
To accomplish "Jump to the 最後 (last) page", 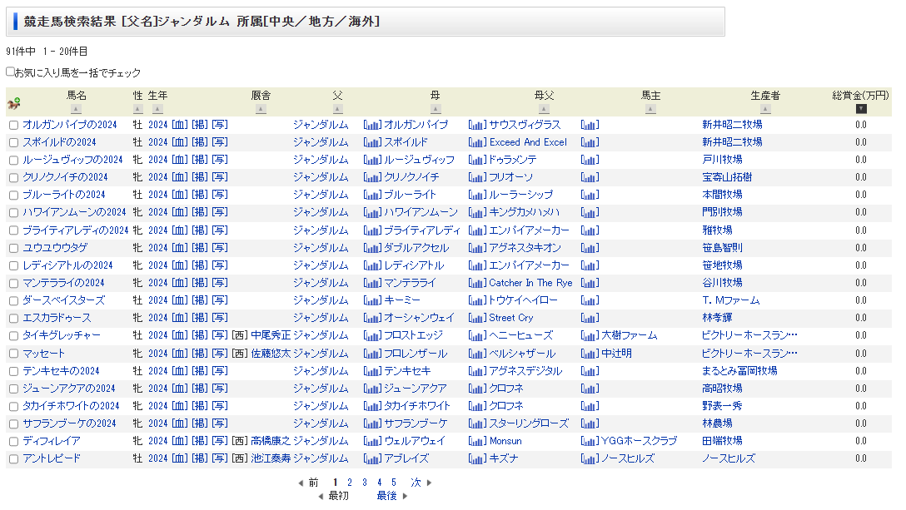I will [x=387, y=496].
